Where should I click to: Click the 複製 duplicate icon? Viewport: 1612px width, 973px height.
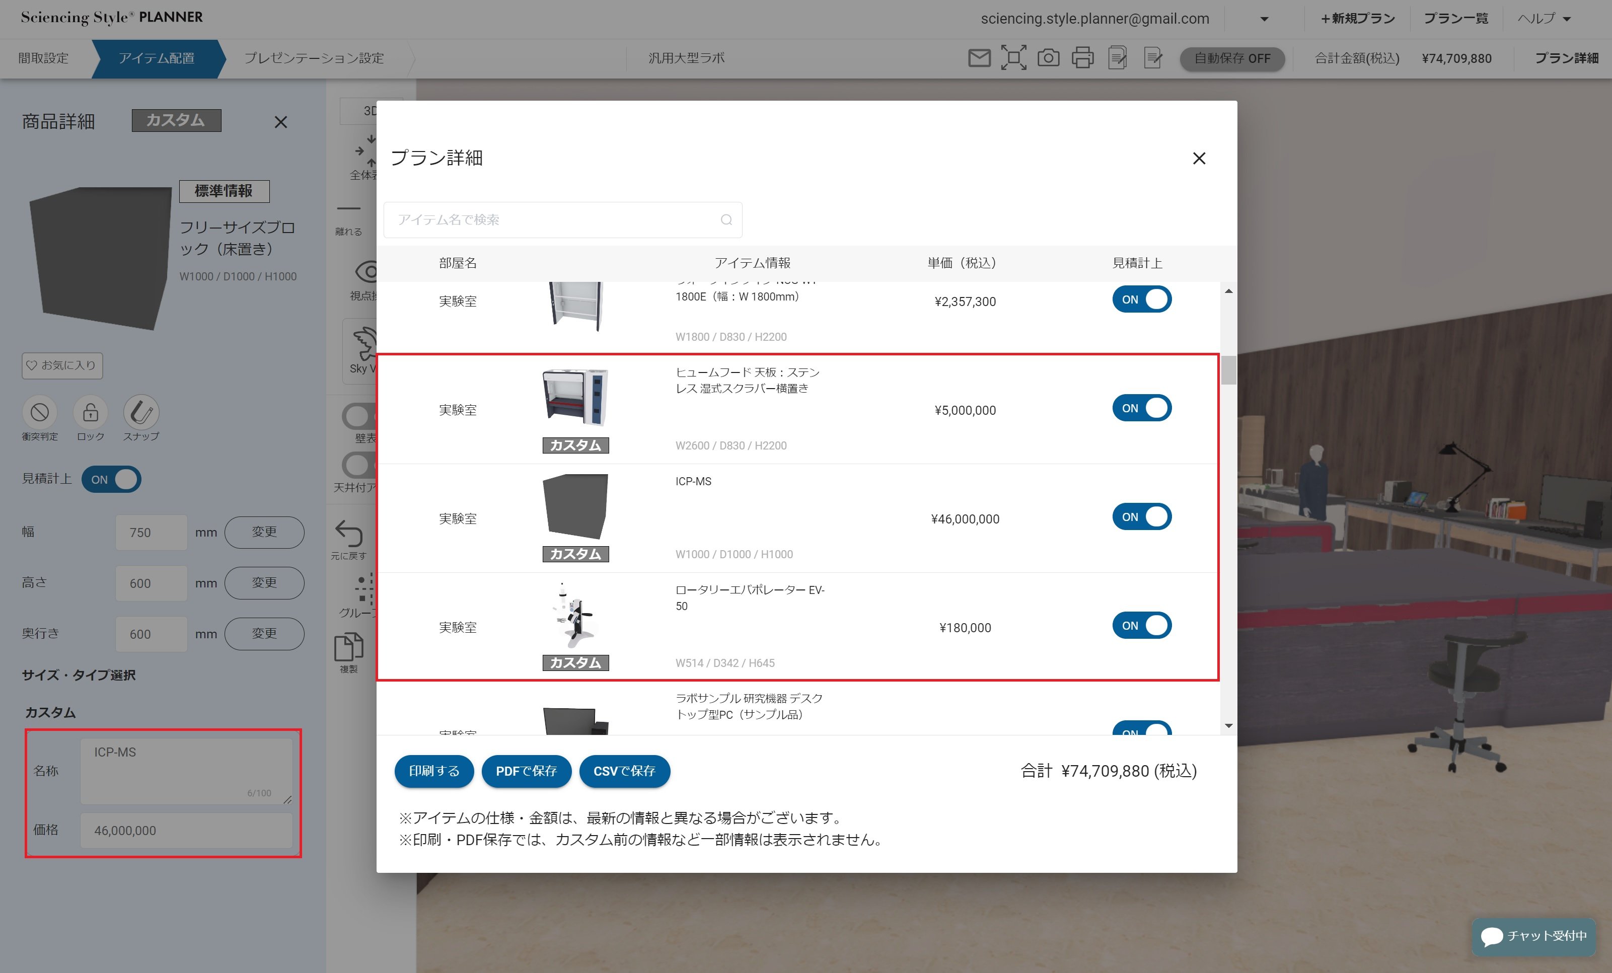tap(349, 647)
